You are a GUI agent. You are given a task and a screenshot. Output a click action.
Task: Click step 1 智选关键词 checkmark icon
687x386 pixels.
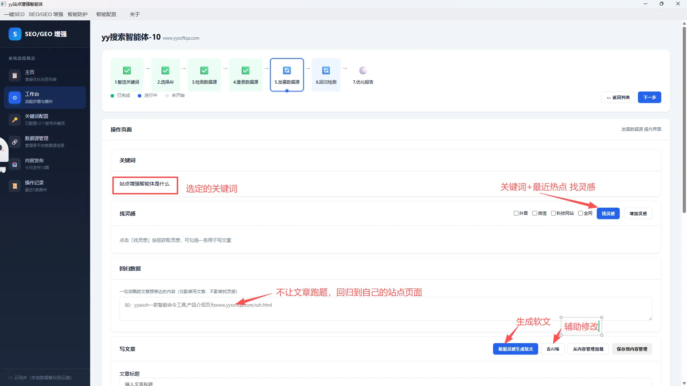(x=127, y=70)
